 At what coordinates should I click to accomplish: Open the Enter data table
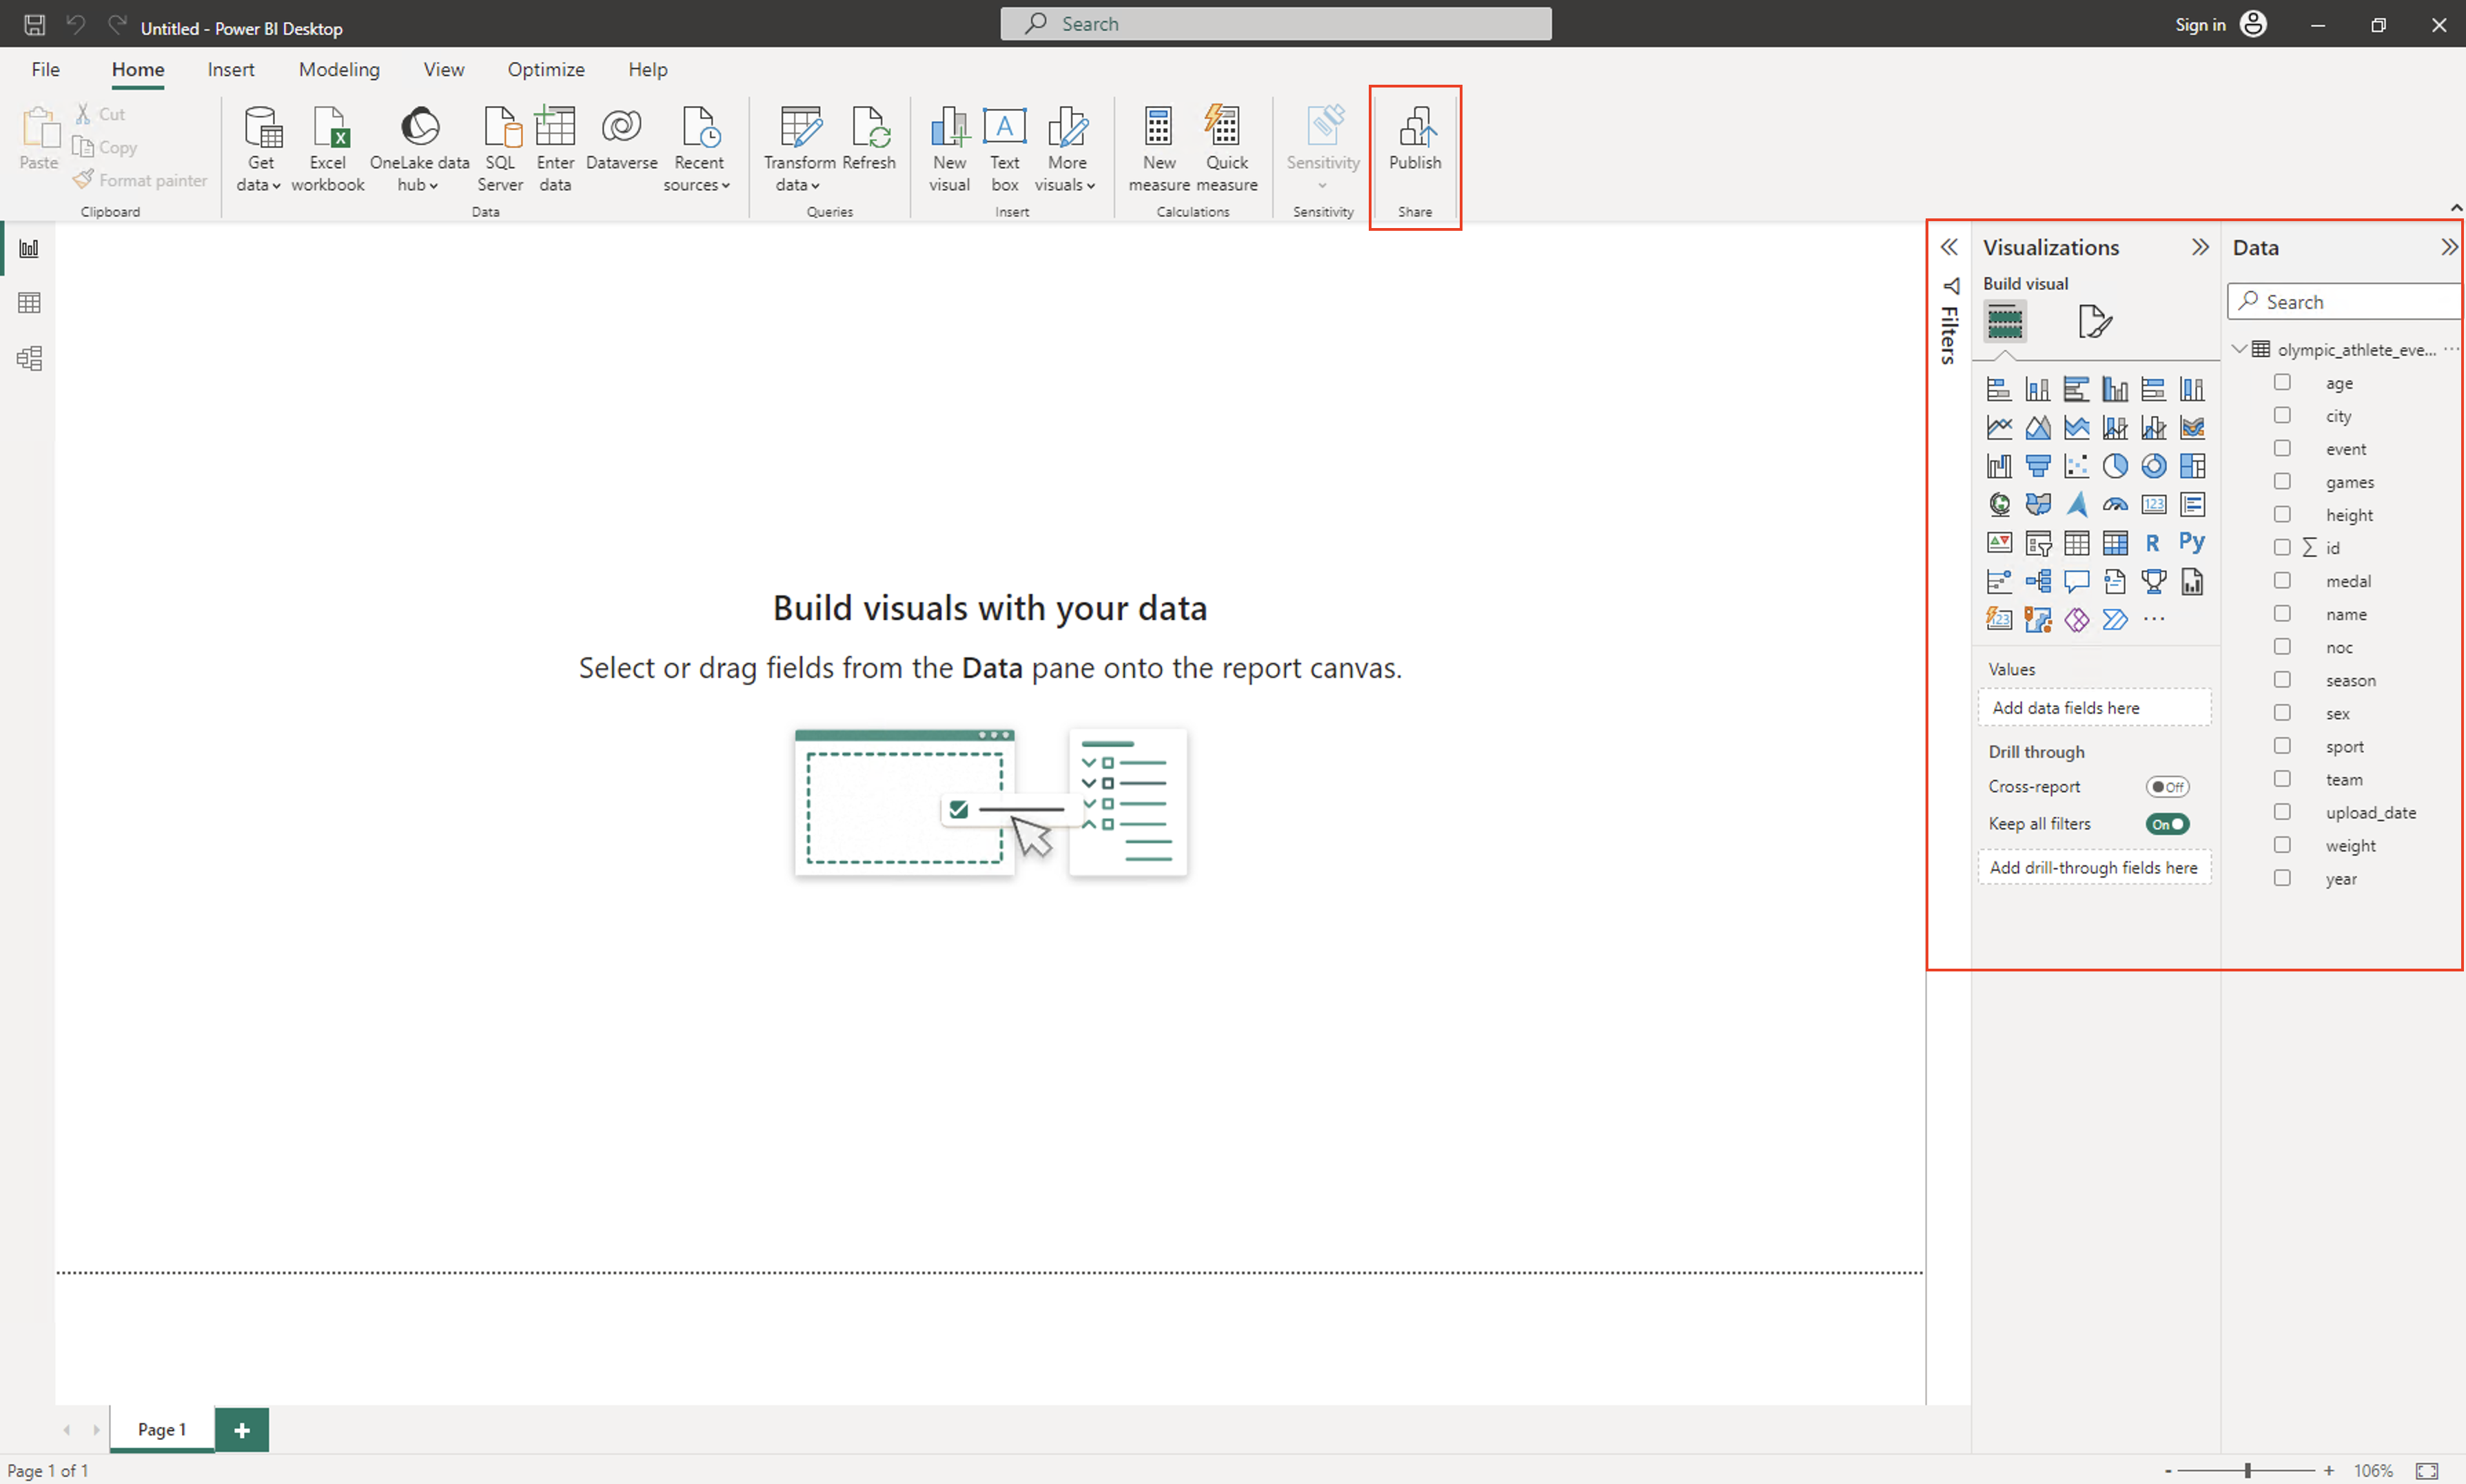556,149
